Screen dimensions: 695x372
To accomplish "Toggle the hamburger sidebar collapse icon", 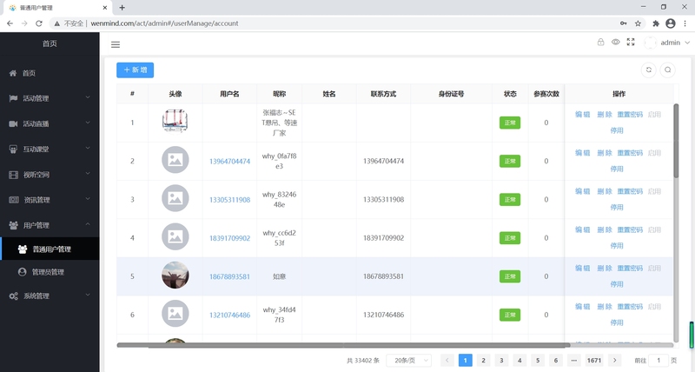I will pos(116,44).
